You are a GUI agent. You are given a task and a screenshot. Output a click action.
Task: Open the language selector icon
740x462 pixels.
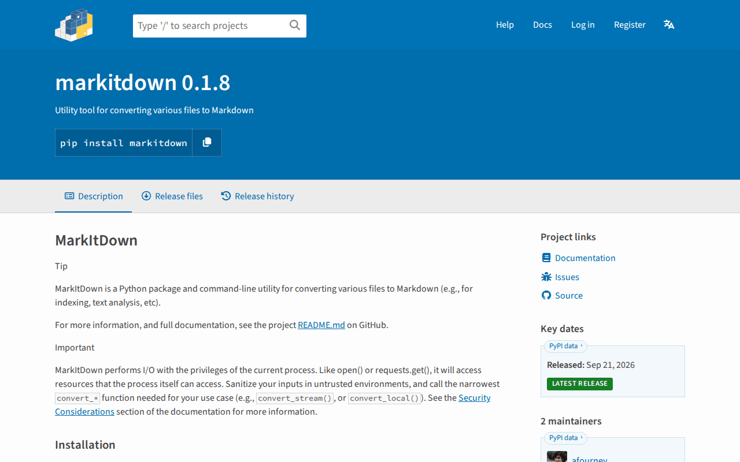coord(669,25)
